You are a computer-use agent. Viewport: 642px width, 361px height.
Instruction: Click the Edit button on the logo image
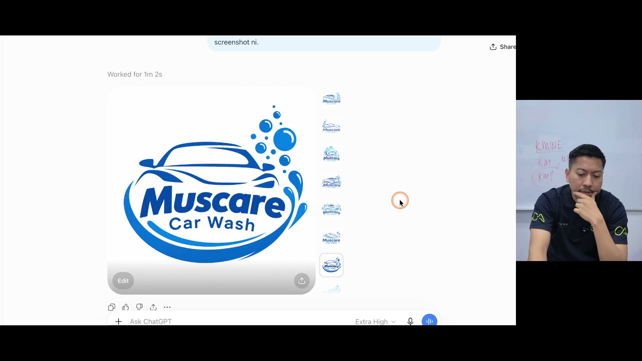coord(123,281)
